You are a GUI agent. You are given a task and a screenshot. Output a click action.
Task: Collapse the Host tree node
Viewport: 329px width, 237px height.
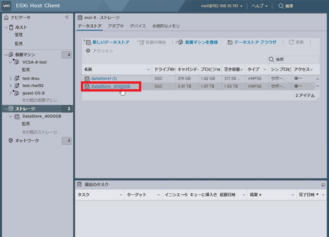click(7, 27)
